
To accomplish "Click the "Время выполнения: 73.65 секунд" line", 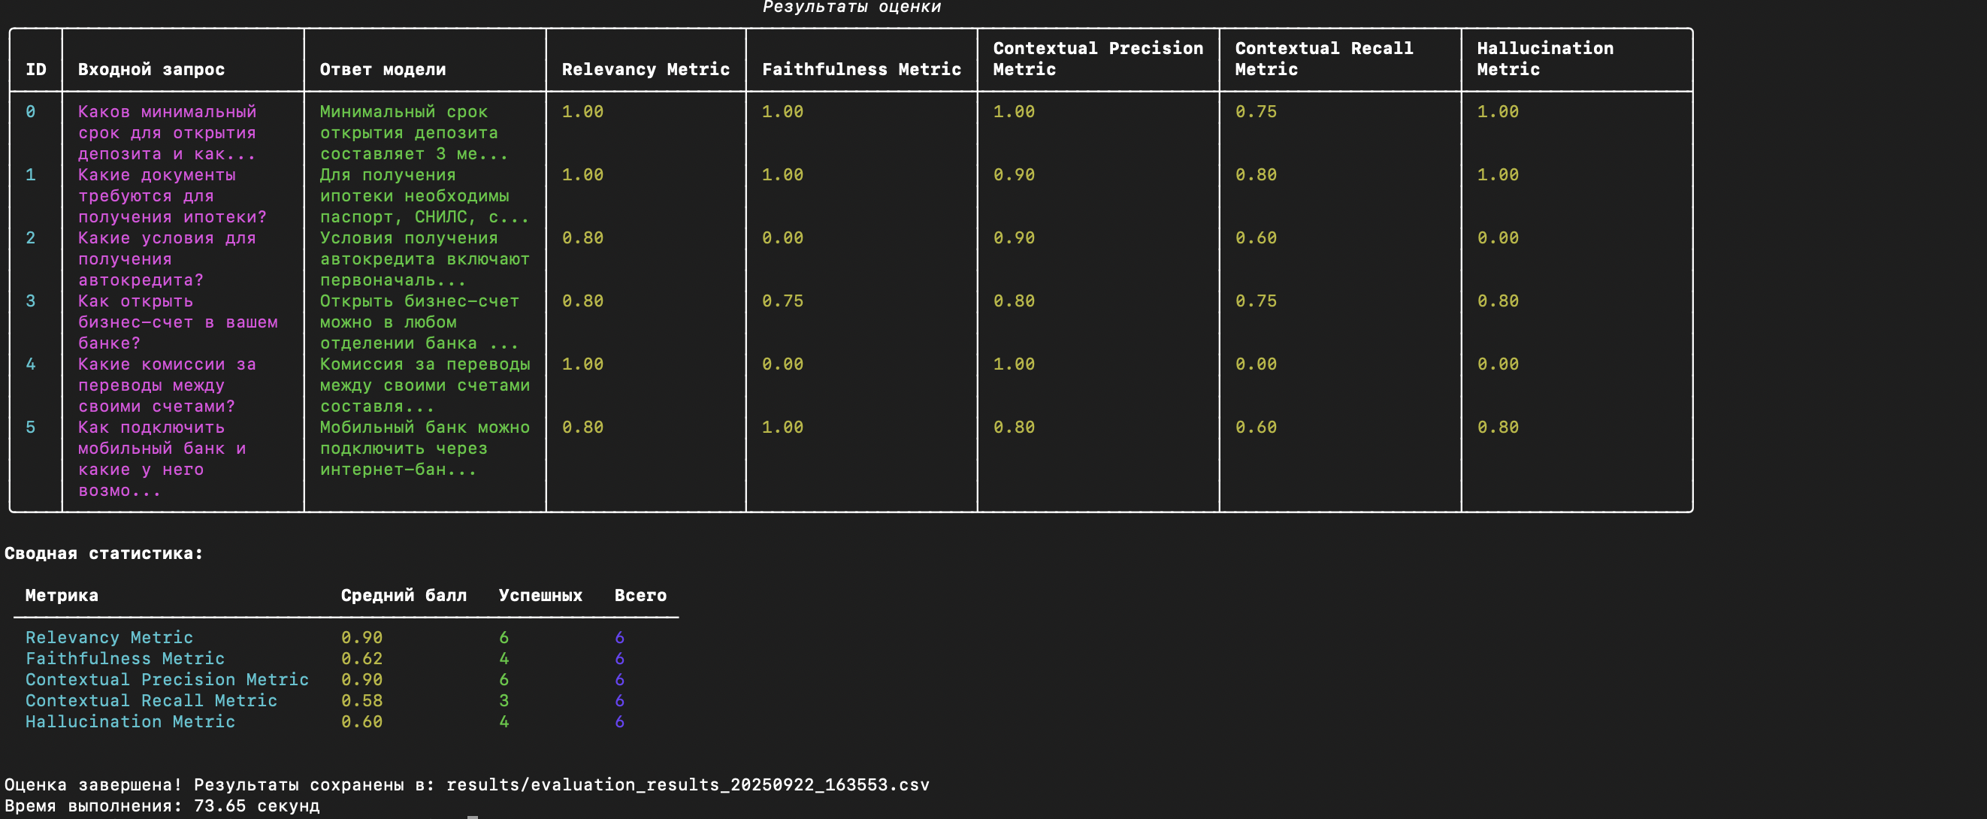I will (162, 806).
